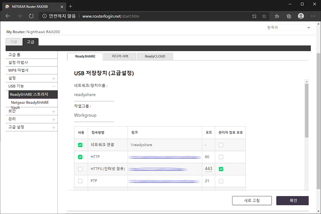Click the \\readyshare link text

(x=141, y=145)
